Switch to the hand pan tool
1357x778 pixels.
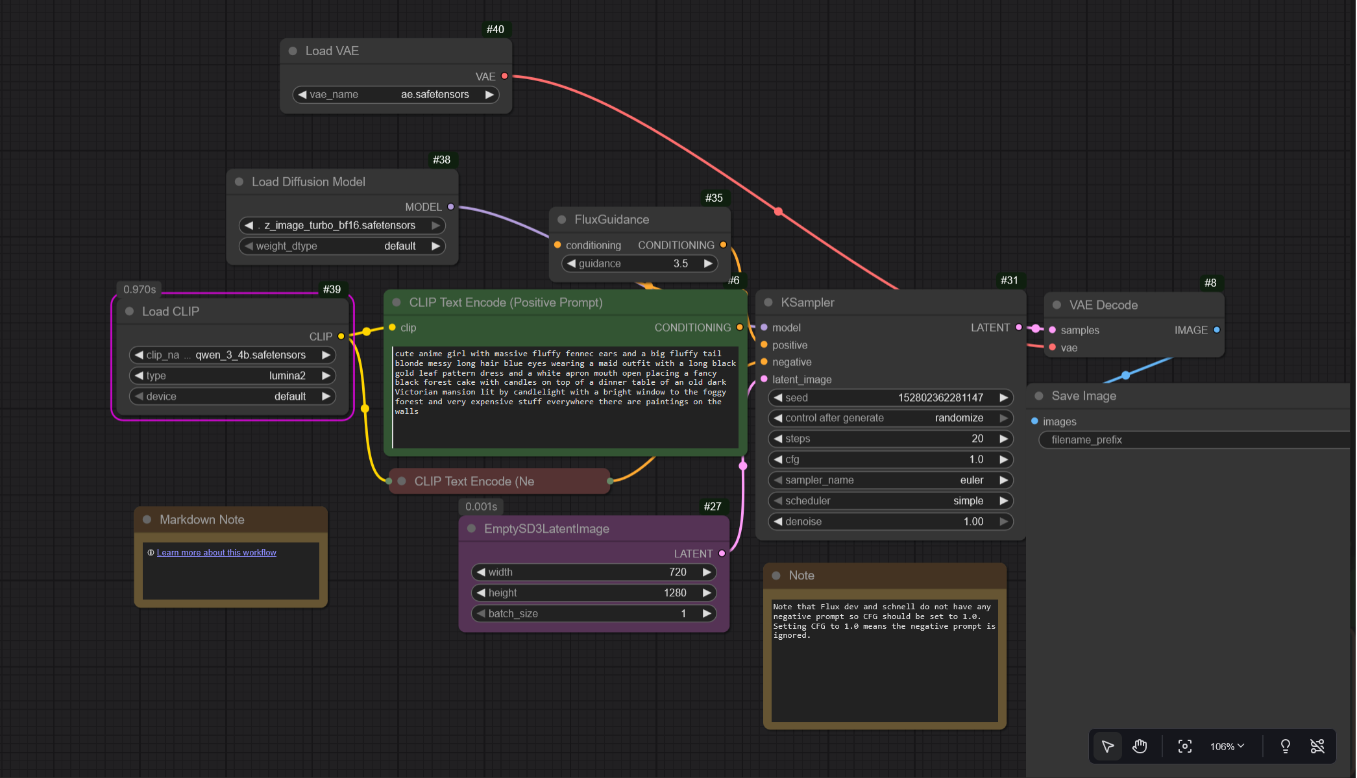(x=1140, y=746)
